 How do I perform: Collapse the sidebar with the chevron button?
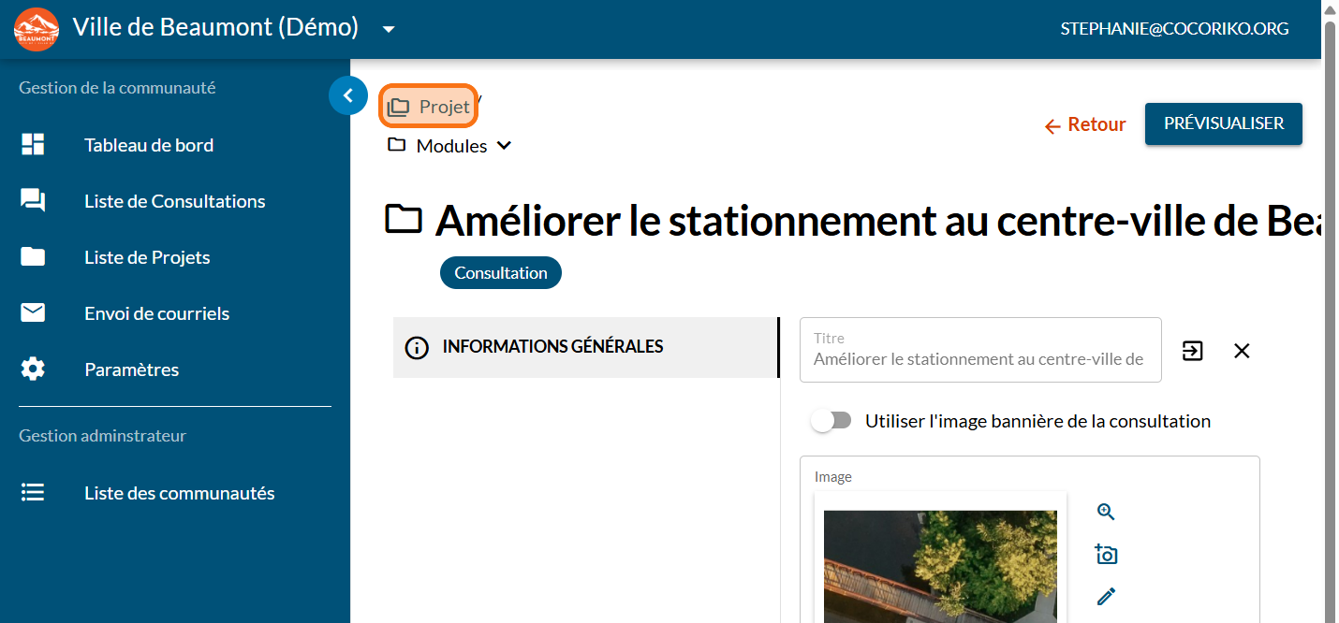[x=347, y=95]
